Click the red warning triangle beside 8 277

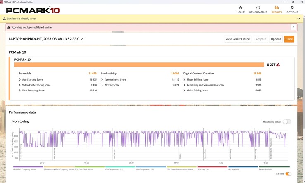(x=278, y=64)
